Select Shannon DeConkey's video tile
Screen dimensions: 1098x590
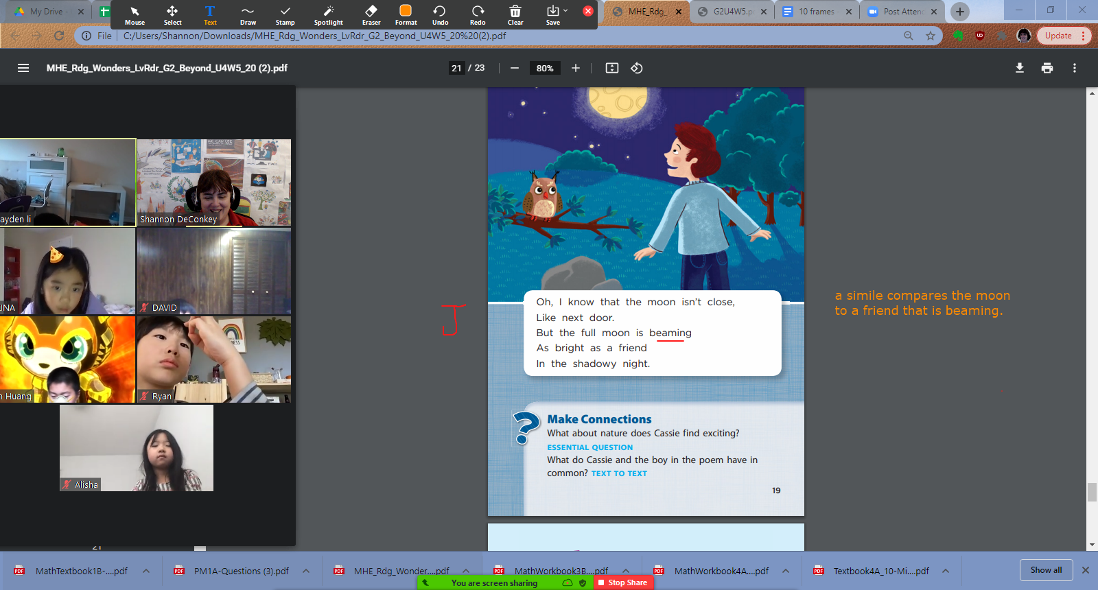(x=214, y=182)
